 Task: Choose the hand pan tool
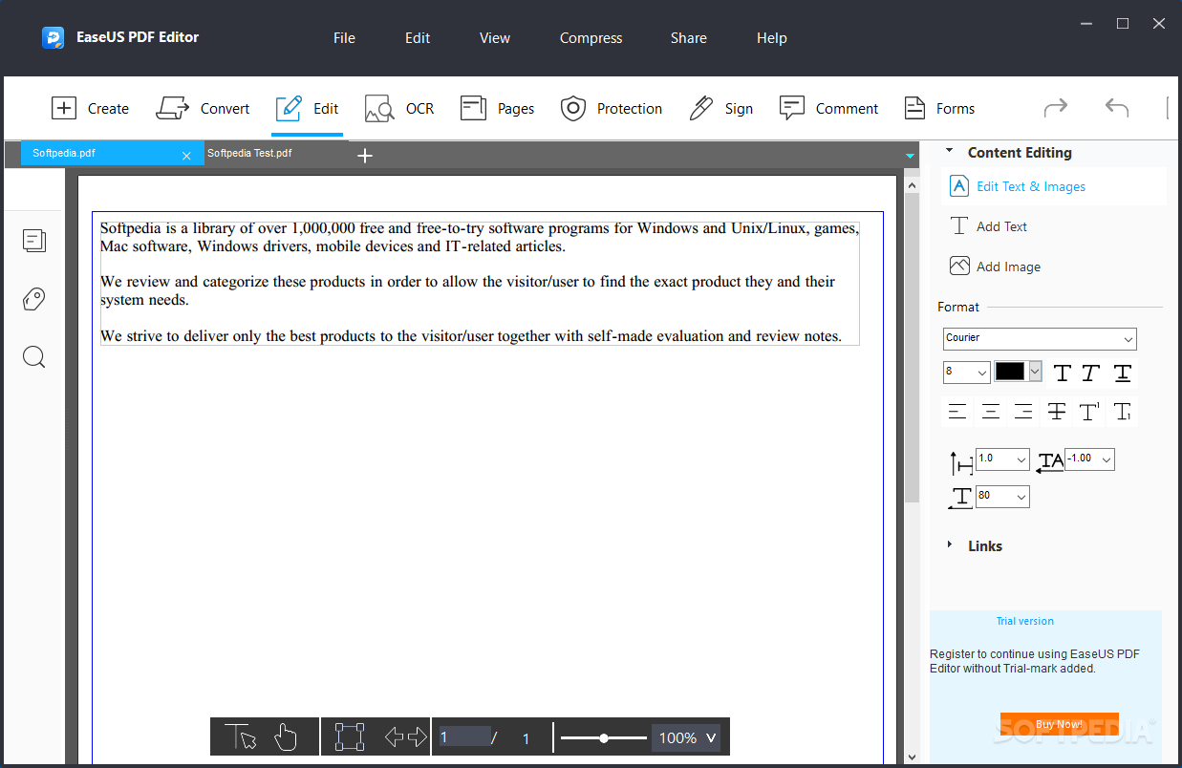[286, 736]
